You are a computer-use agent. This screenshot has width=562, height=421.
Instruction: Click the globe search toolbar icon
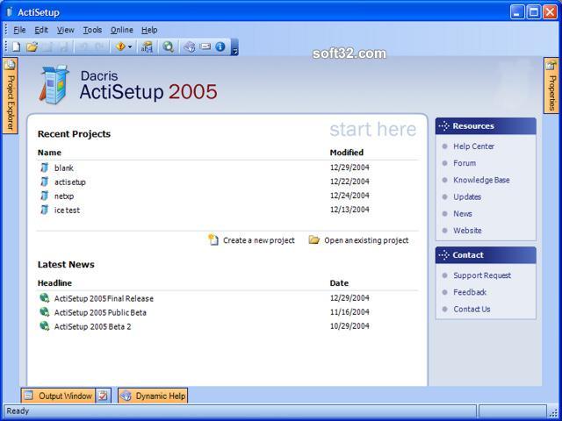[x=168, y=46]
